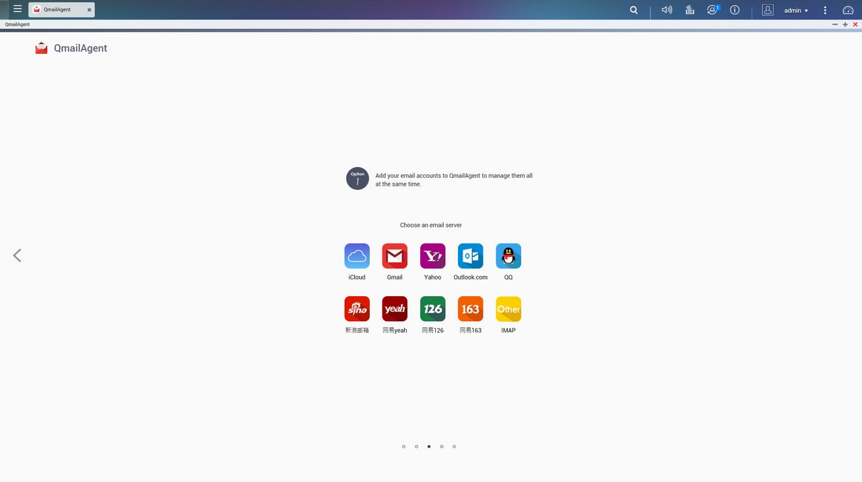The image size is (862, 482).
Task: Select Gmail as the email server
Action: (x=395, y=256)
